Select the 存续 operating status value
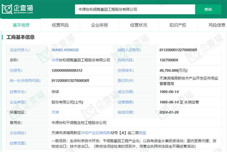This screenshot has width=227, height=152. click(x=55, y=92)
